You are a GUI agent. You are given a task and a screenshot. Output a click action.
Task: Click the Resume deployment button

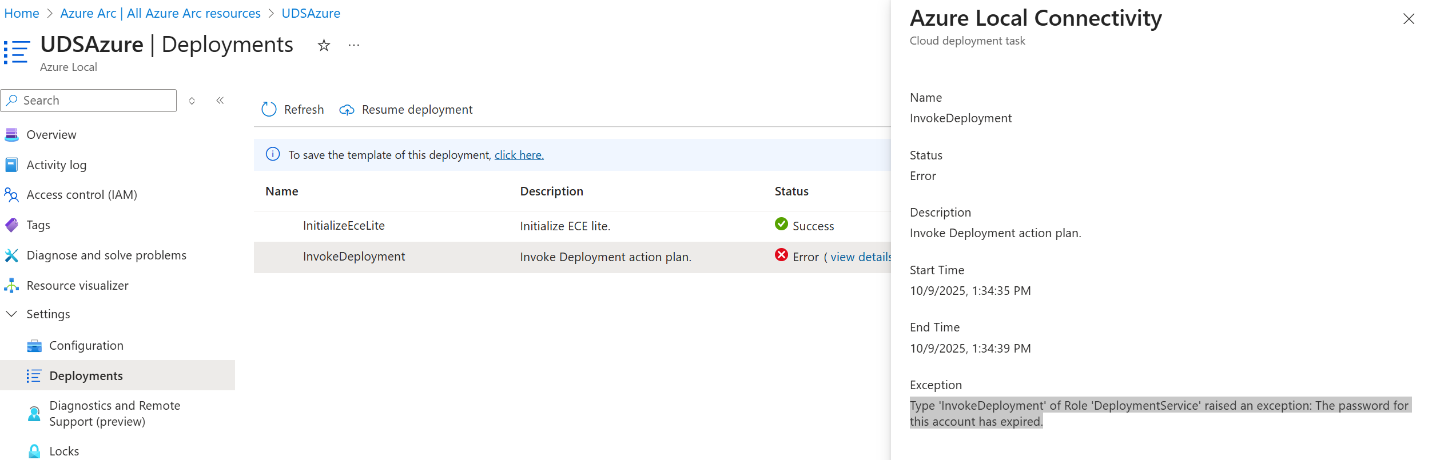[x=406, y=110]
